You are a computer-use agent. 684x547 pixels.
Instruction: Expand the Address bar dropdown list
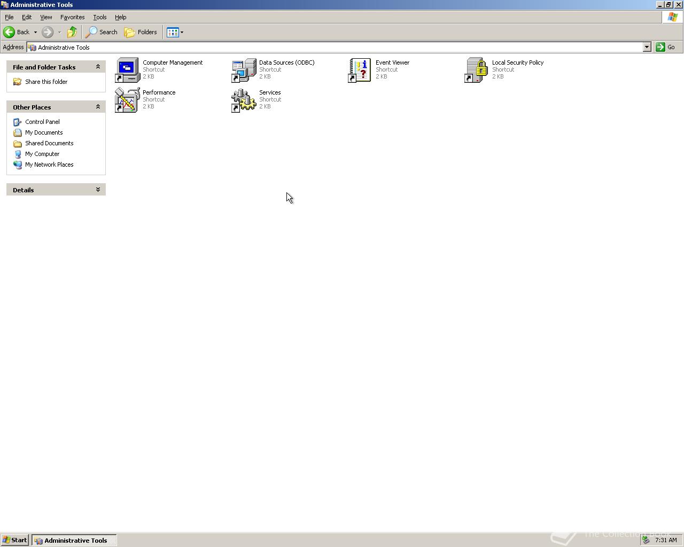pos(647,47)
